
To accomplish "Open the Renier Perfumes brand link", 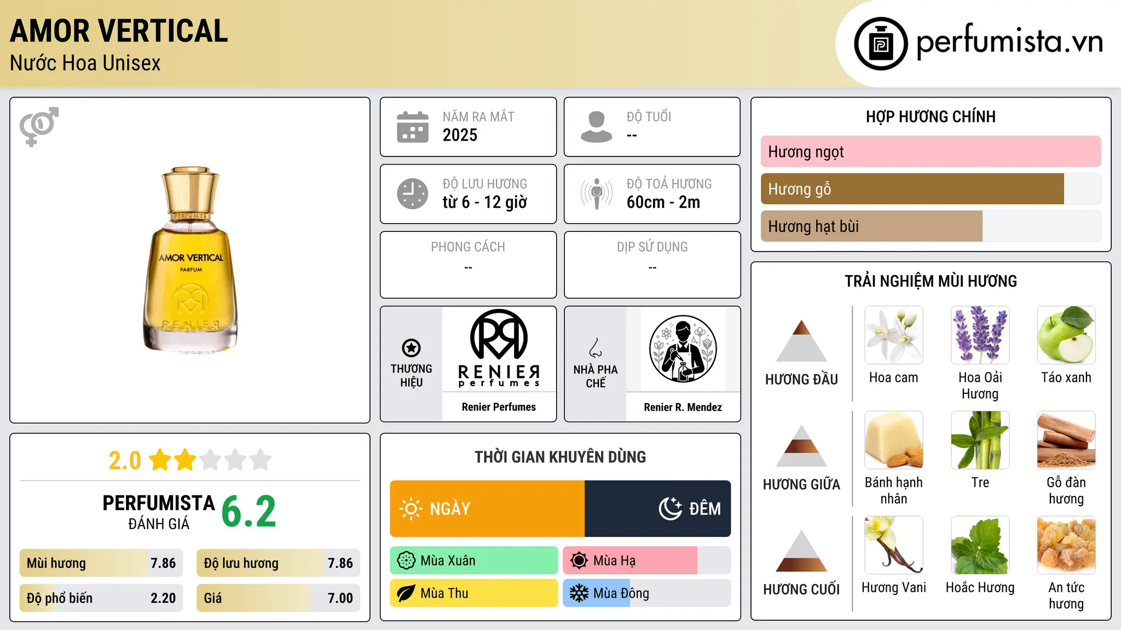I will [499, 407].
